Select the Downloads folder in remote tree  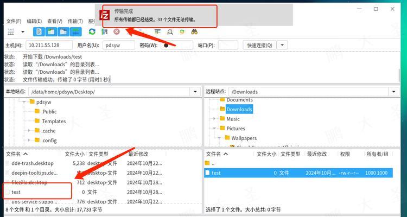[x=239, y=109]
